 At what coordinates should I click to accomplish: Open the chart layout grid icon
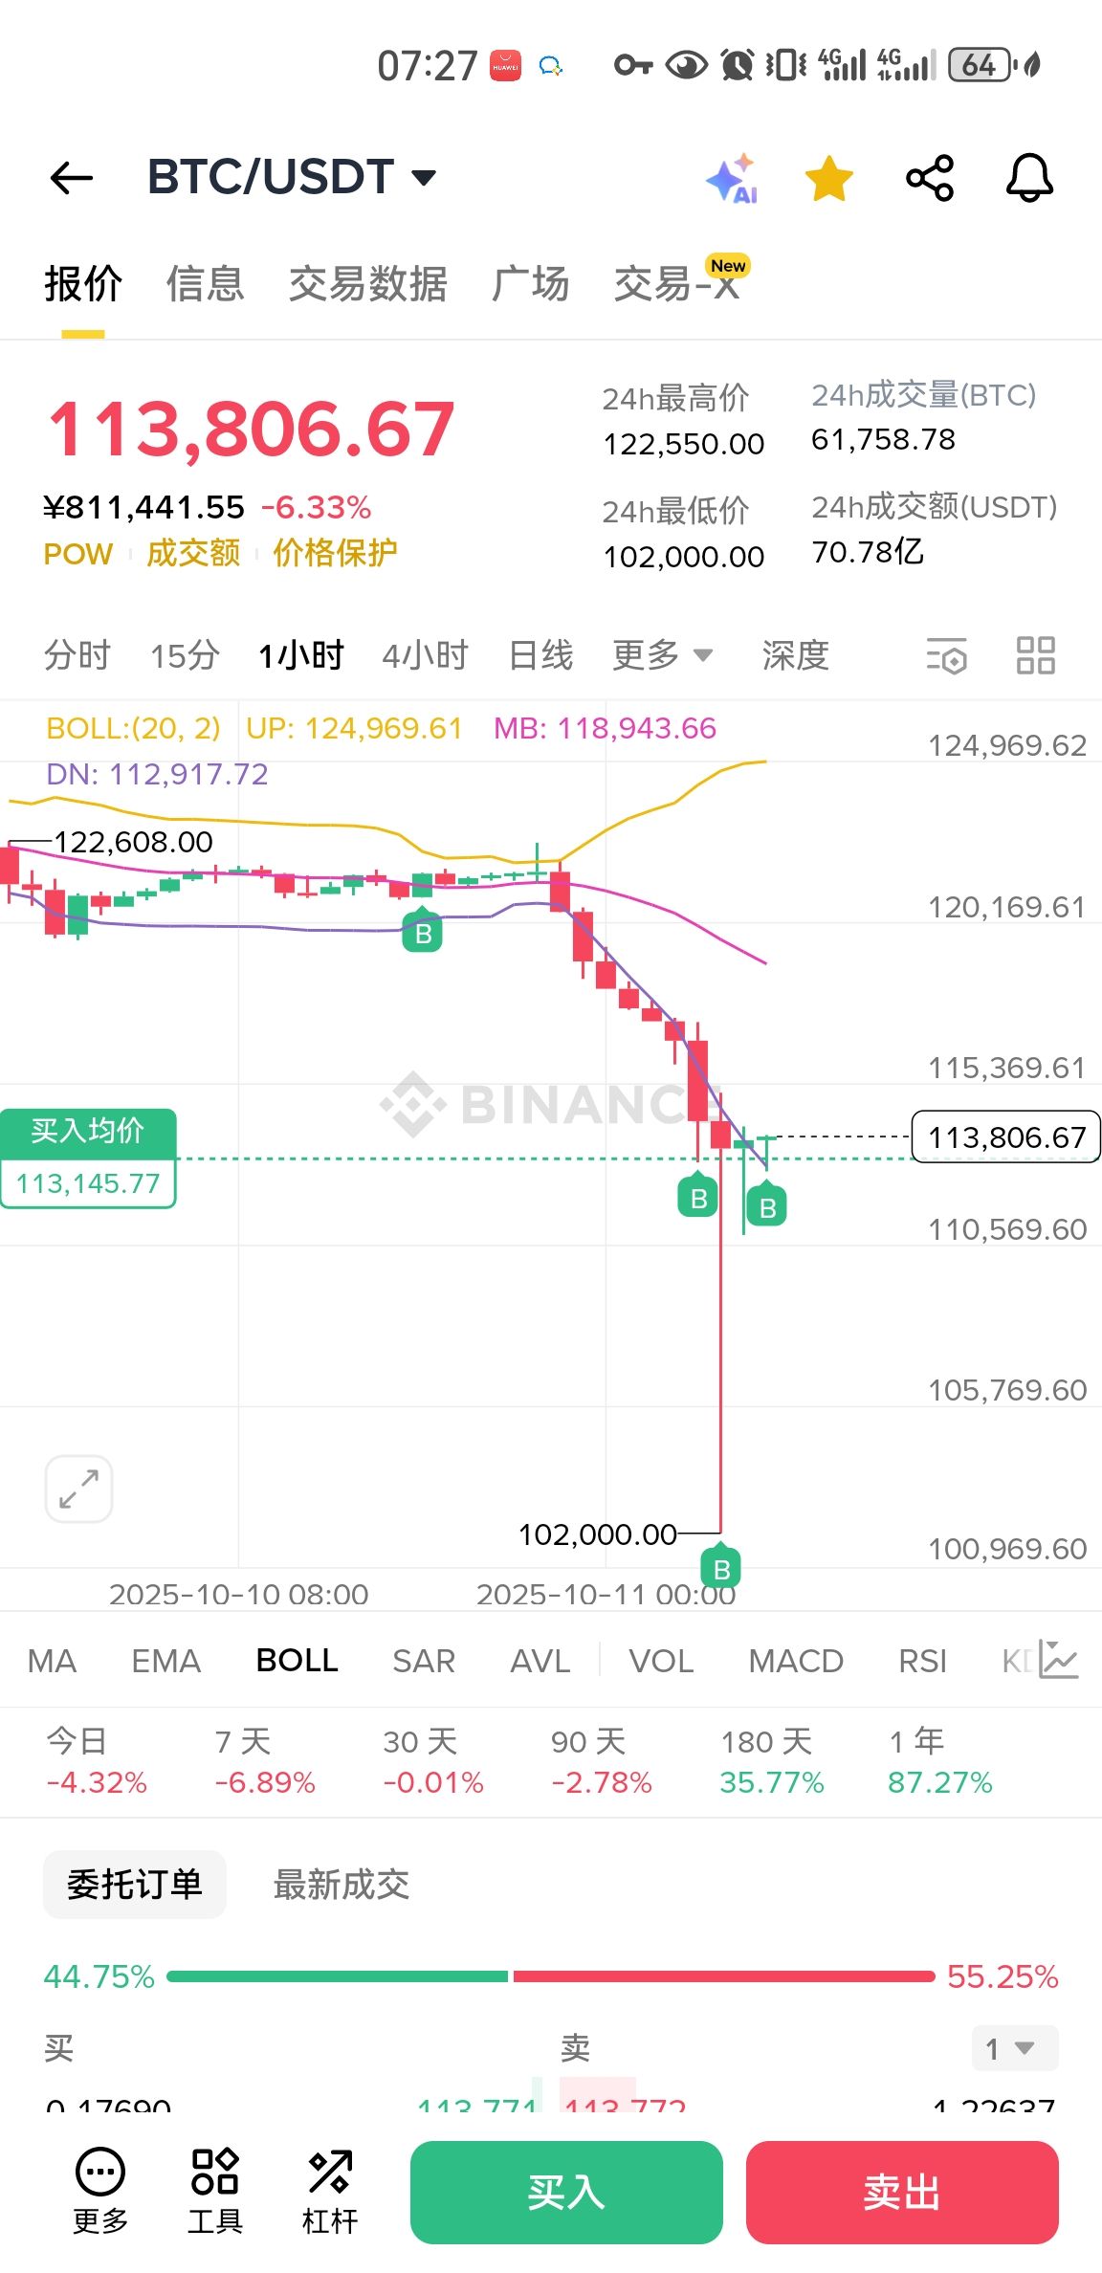click(x=1035, y=656)
